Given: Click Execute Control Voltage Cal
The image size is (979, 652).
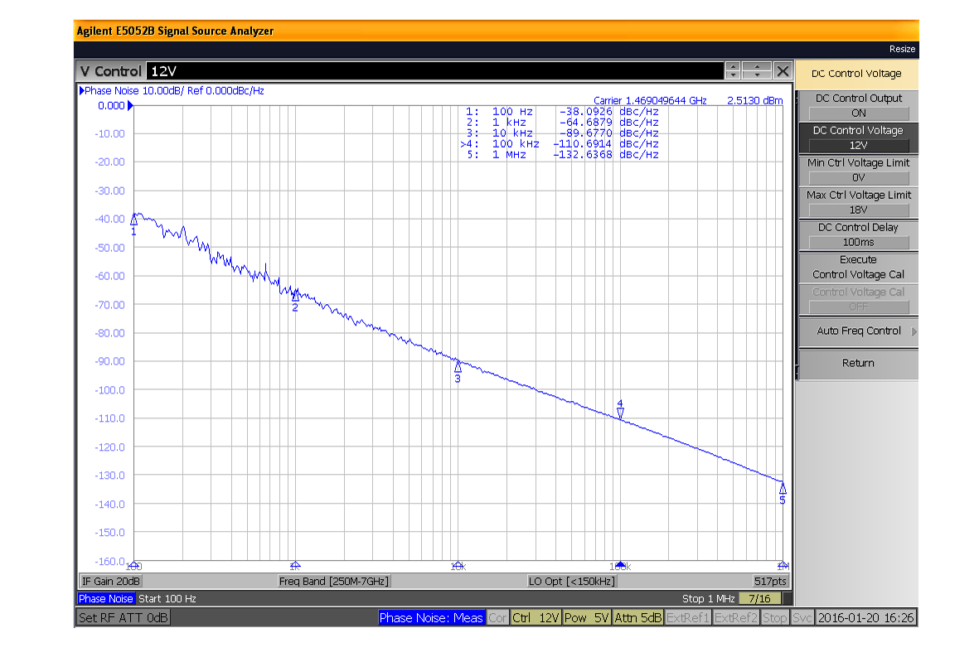Looking at the screenshot, I should tap(858, 267).
